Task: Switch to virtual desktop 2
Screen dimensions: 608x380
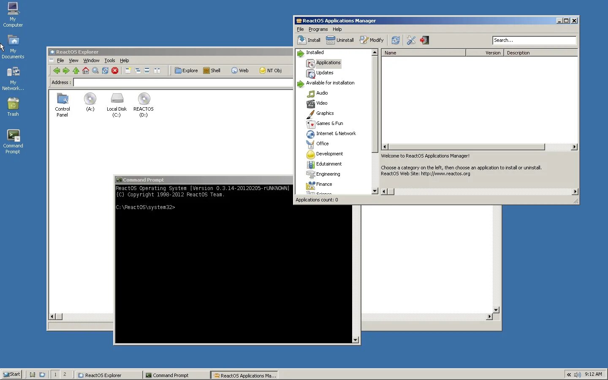Action: point(65,375)
